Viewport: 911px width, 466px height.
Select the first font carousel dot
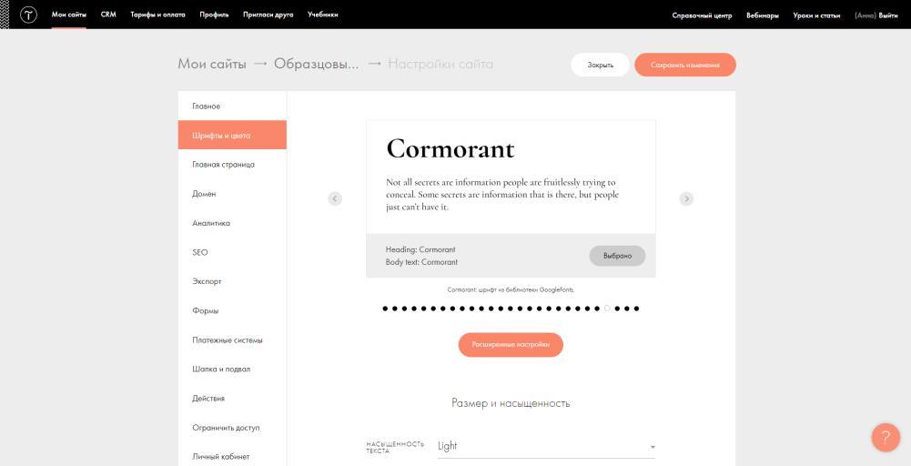pyautogui.click(x=385, y=309)
